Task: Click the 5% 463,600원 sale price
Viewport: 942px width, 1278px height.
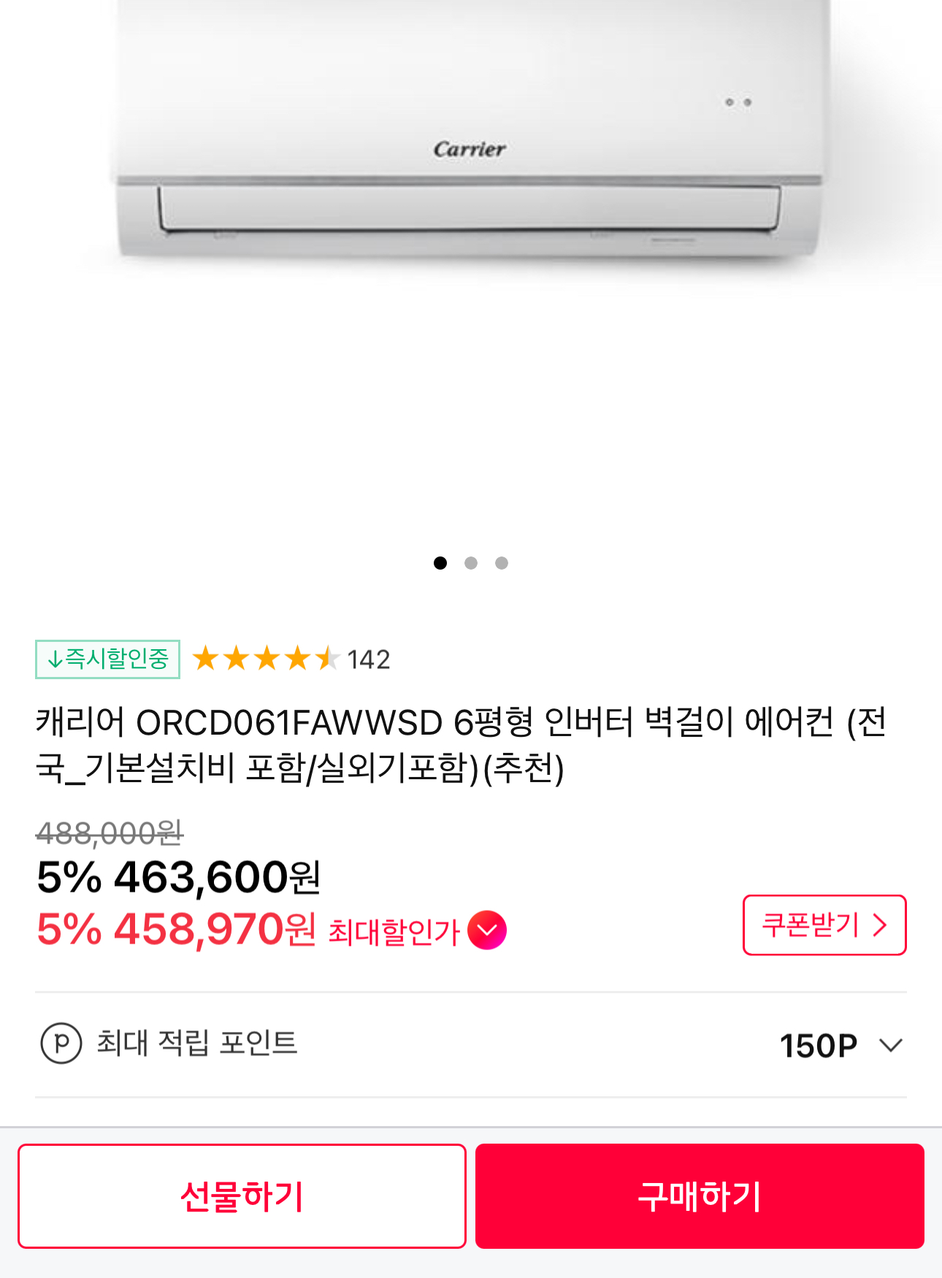Action: (179, 877)
